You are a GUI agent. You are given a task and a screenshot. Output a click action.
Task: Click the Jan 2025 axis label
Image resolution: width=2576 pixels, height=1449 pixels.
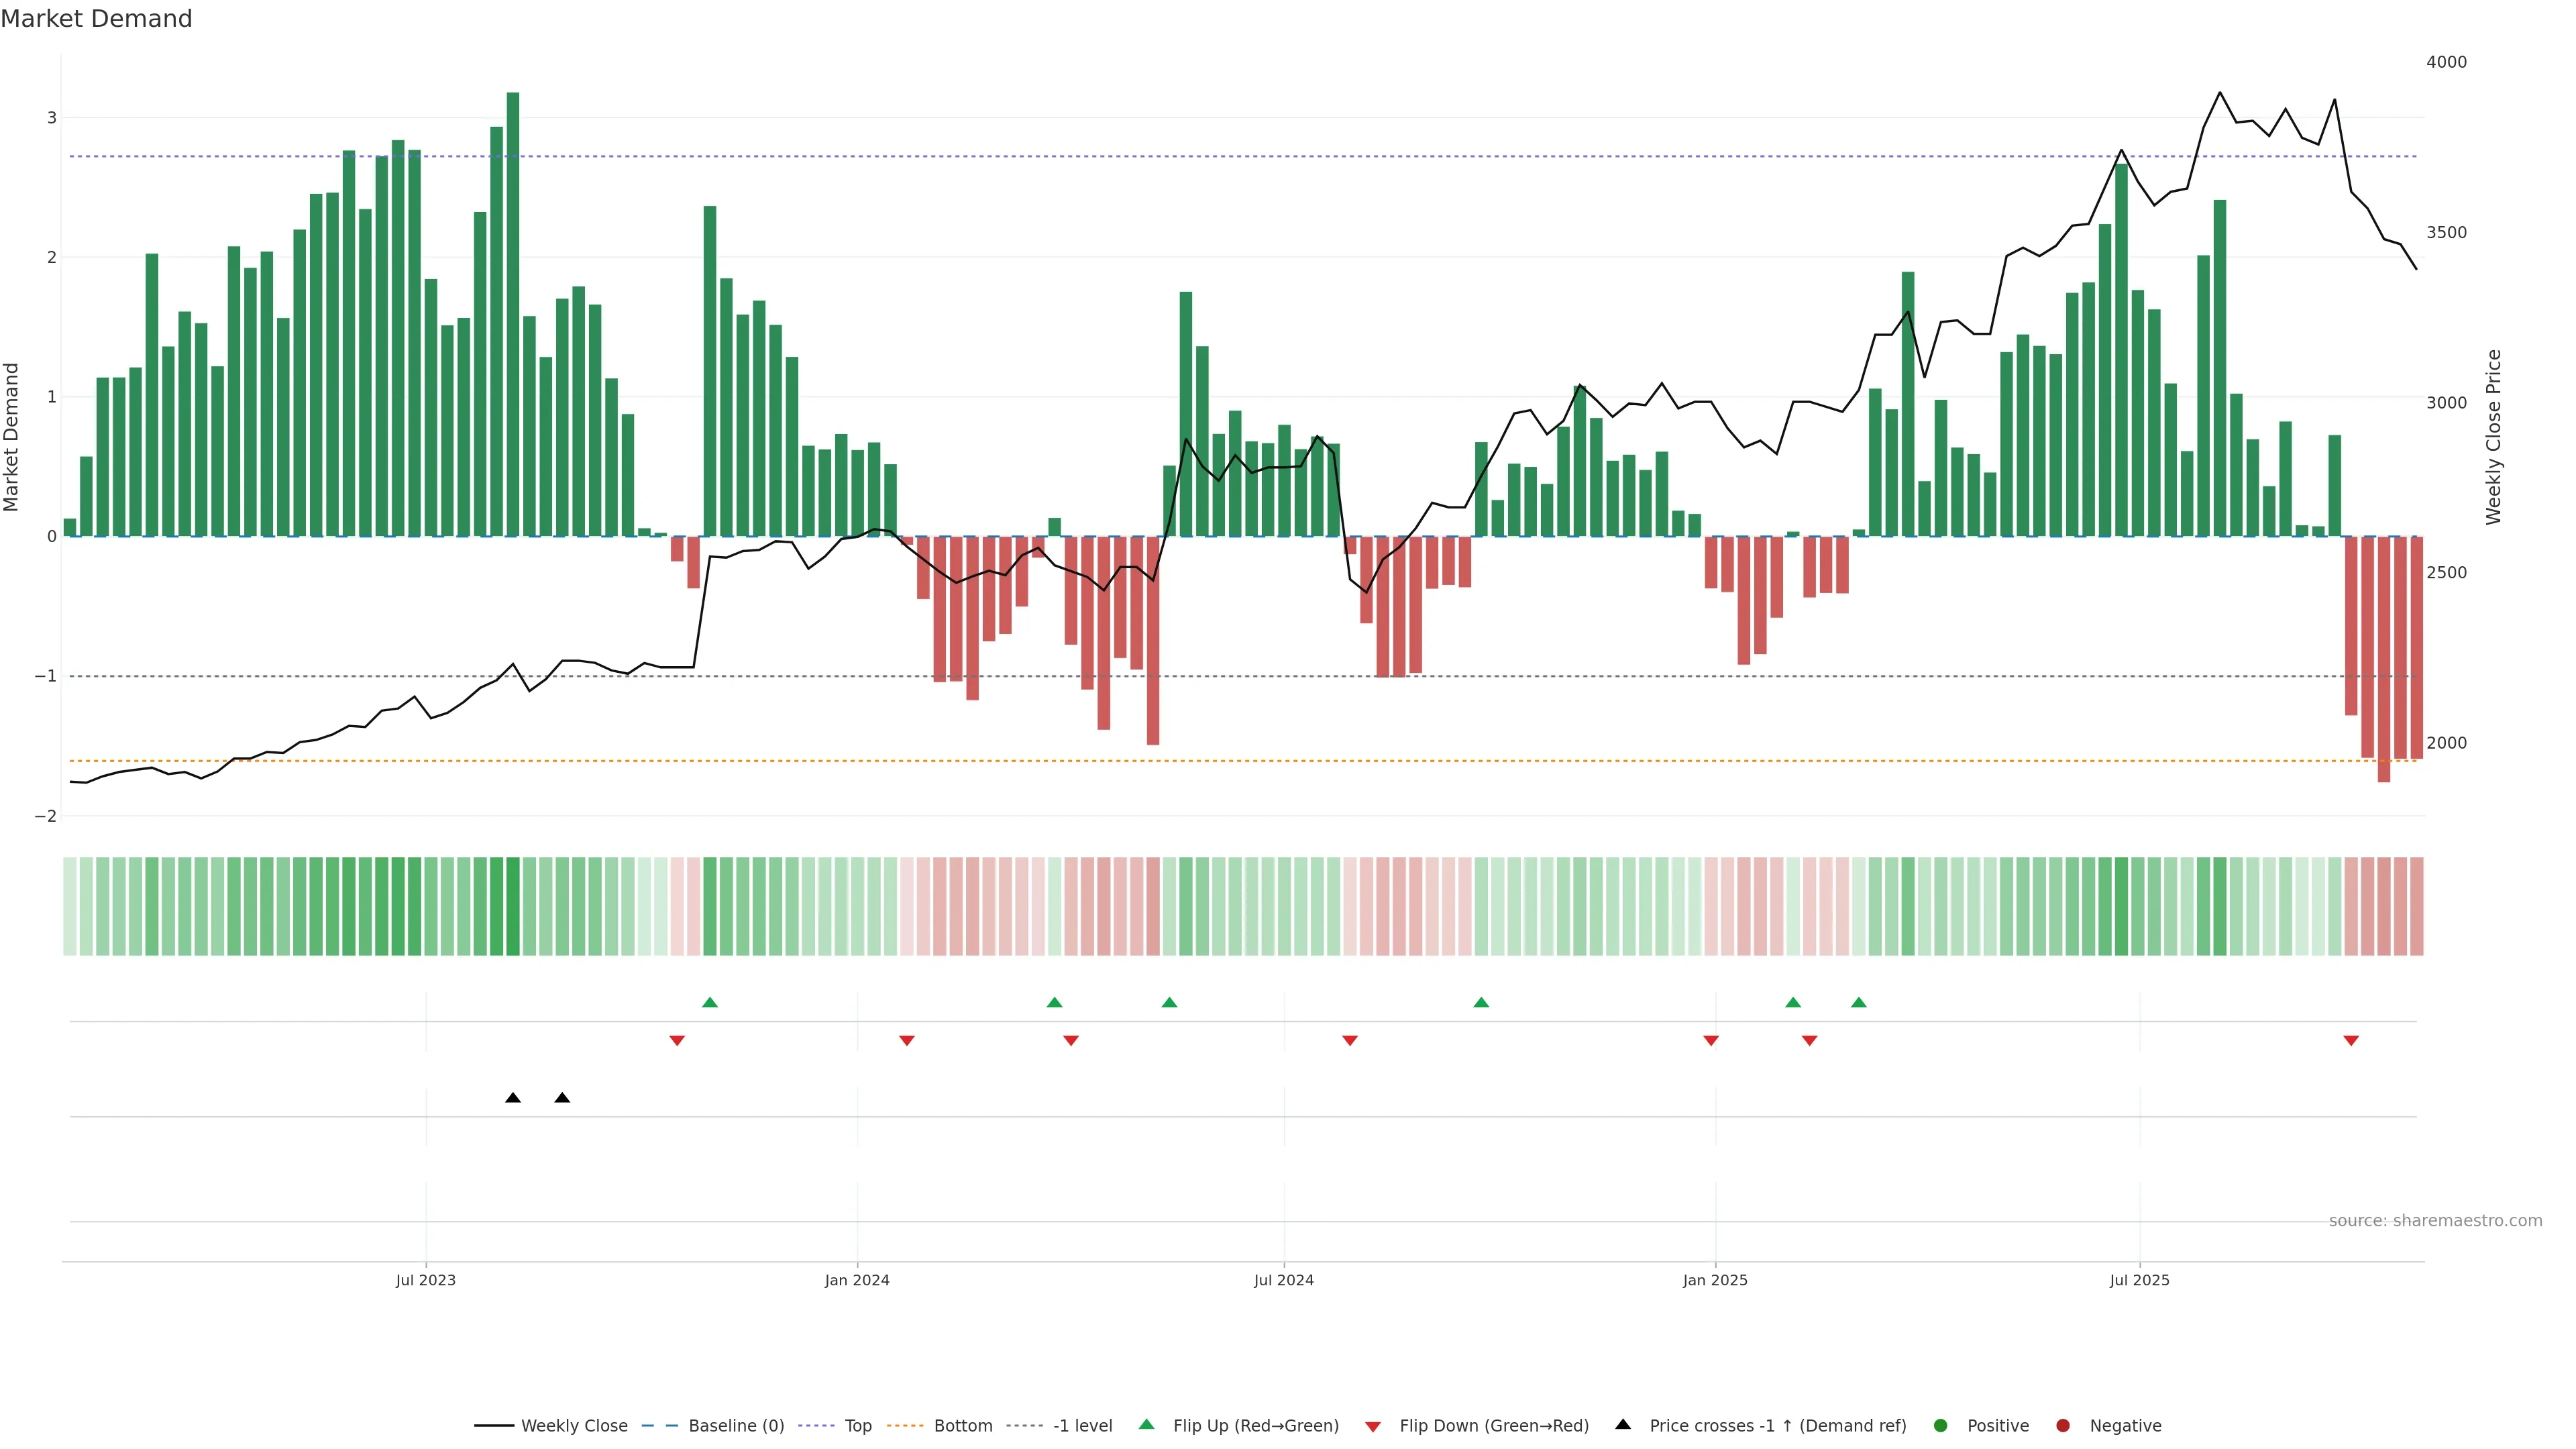(x=1715, y=1280)
